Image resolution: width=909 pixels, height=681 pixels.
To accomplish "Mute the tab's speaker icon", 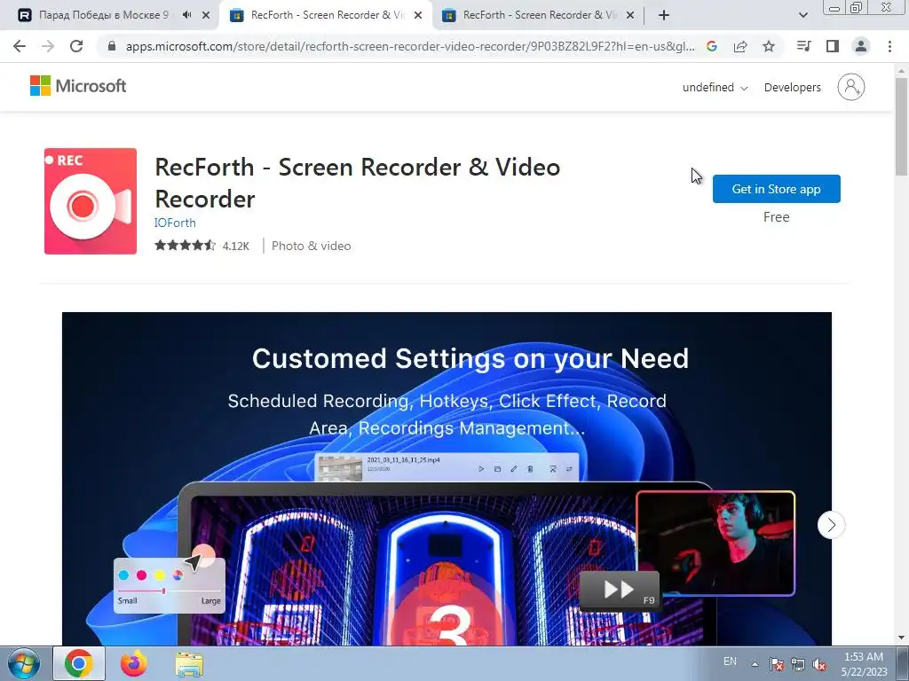I will [186, 15].
